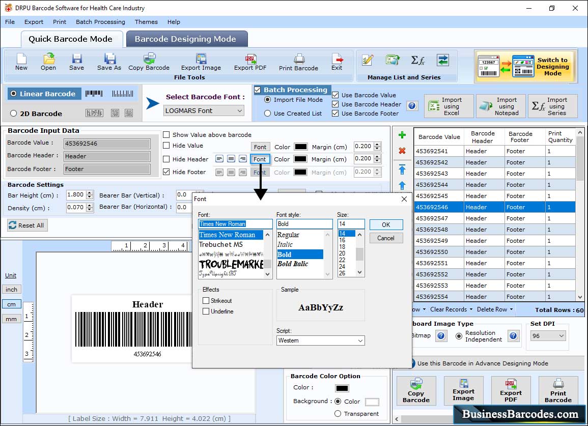Click the help icon next to Bitmap
588x426 pixels.
[x=441, y=335]
